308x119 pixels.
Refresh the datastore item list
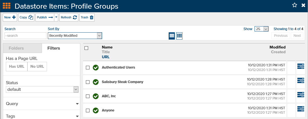[69, 18]
